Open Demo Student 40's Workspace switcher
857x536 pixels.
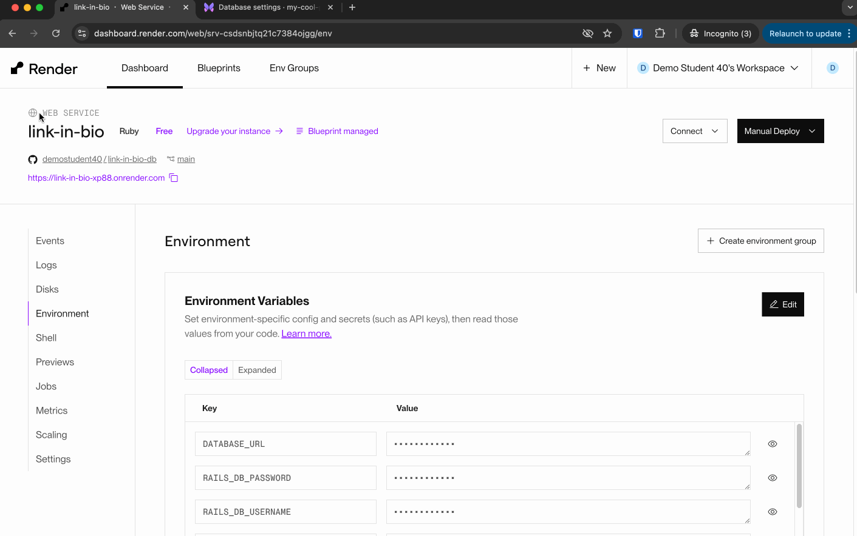[x=719, y=68]
